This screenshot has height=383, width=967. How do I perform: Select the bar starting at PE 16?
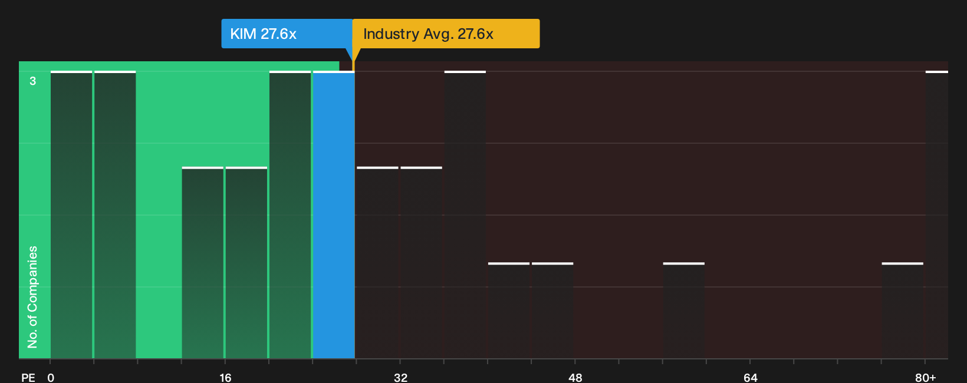coord(246,263)
